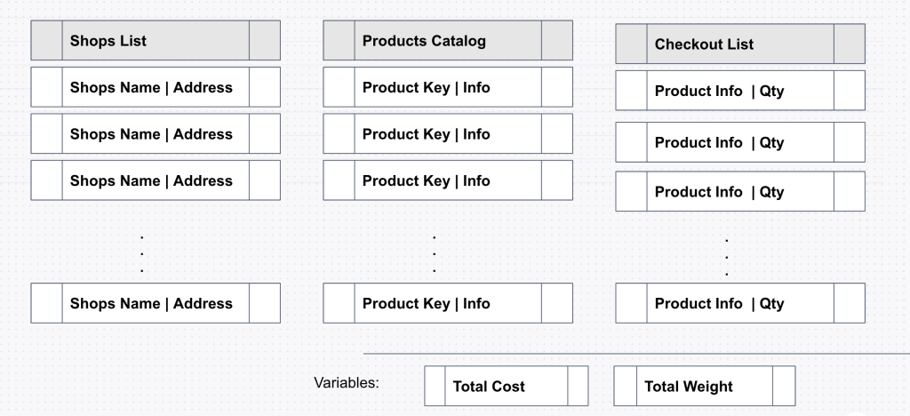Select the first Product Info | Qty row
The height and width of the screenshot is (416, 910).
click(739, 91)
